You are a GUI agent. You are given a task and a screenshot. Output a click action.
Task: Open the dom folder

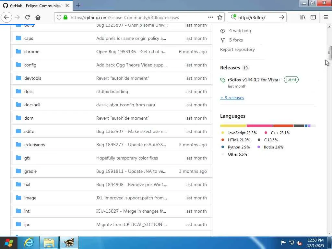(x=29, y=118)
